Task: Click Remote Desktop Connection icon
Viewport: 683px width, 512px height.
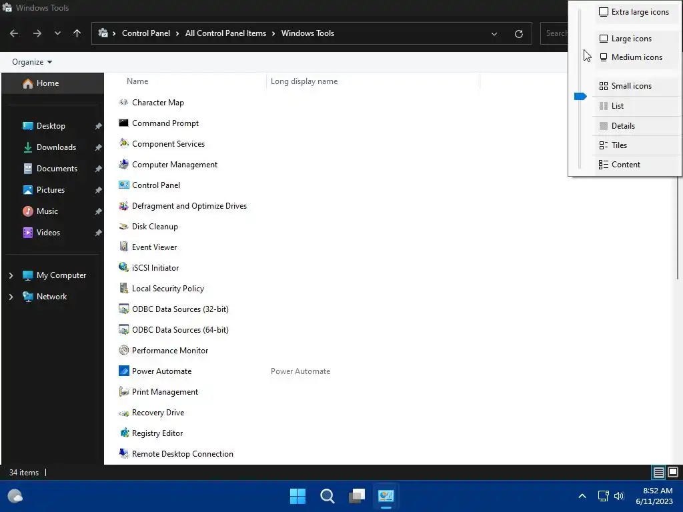Action: (x=123, y=453)
